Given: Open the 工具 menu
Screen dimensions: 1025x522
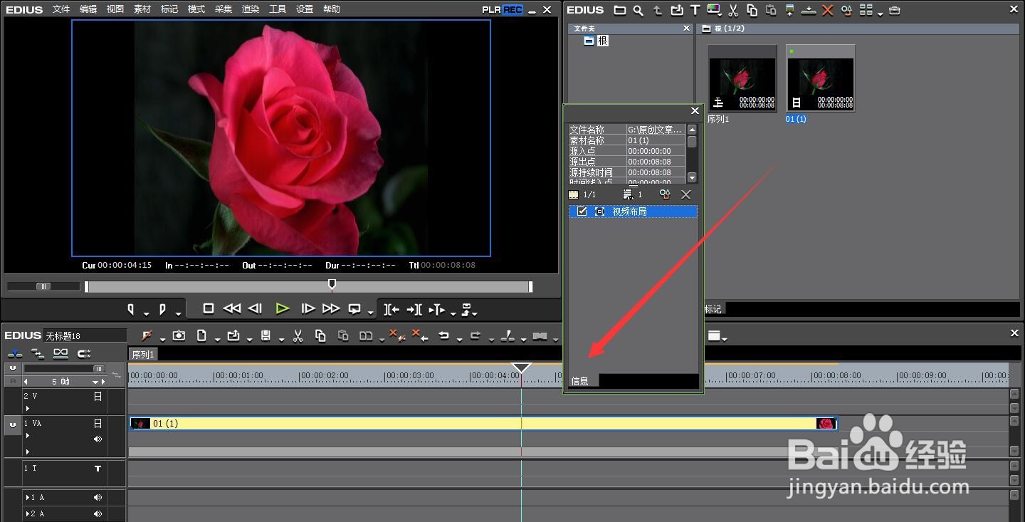Looking at the screenshot, I should tap(278, 9).
